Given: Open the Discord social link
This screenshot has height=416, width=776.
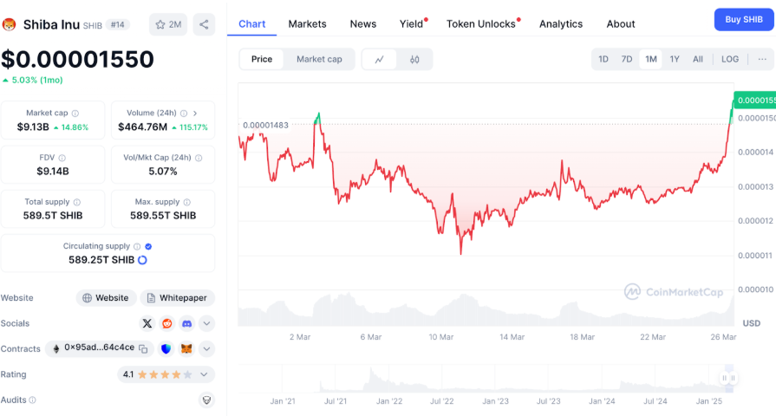Looking at the screenshot, I should pos(186,323).
